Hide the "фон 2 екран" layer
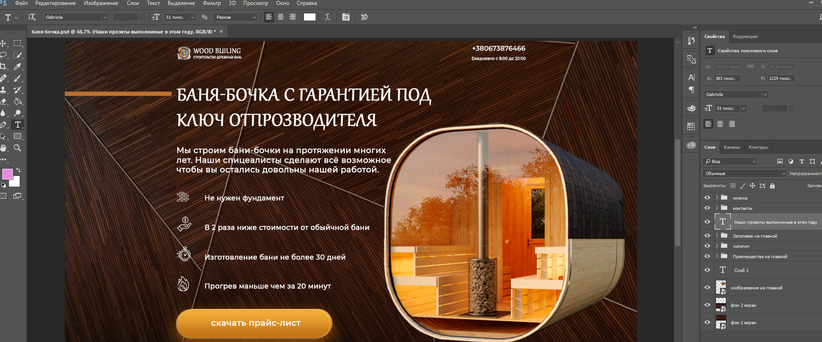Image resolution: width=822 pixels, height=342 pixels. [707, 305]
